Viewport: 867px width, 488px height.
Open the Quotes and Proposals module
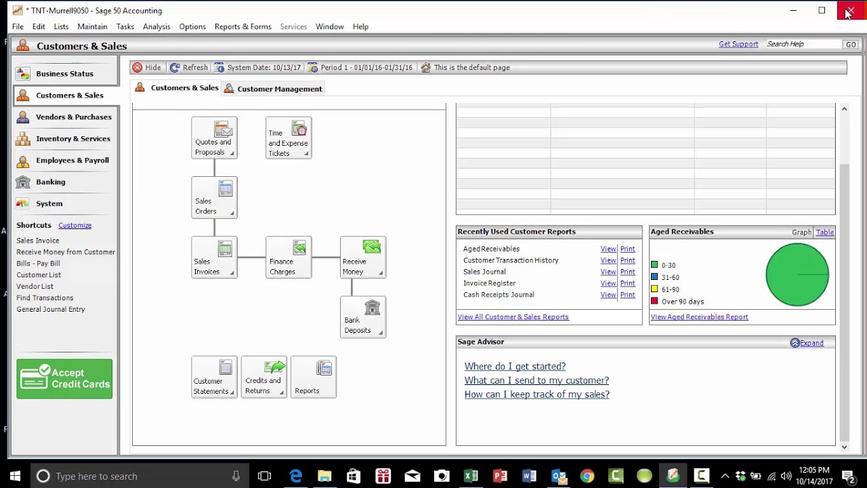(x=214, y=138)
